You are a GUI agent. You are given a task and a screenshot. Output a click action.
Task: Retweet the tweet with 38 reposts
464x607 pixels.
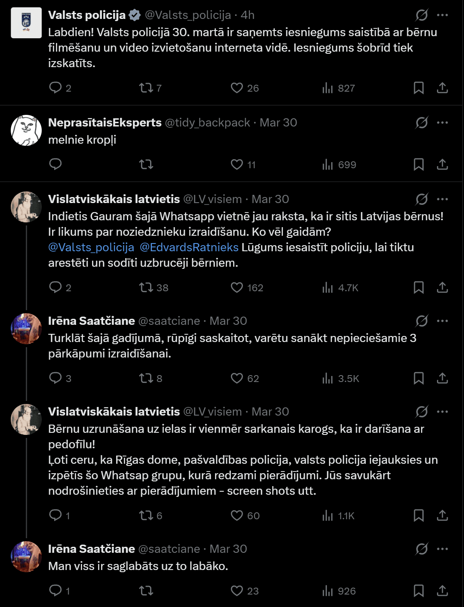point(146,287)
